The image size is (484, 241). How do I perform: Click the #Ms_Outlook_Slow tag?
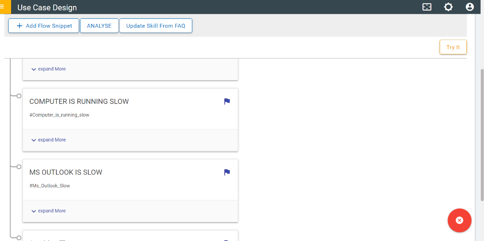(49, 186)
